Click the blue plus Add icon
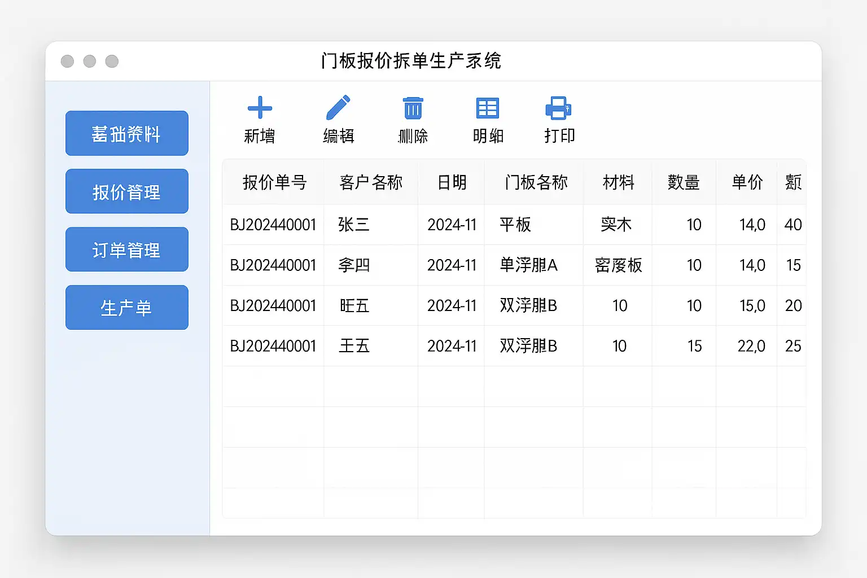Viewport: 867px width, 578px height. pos(260,108)
